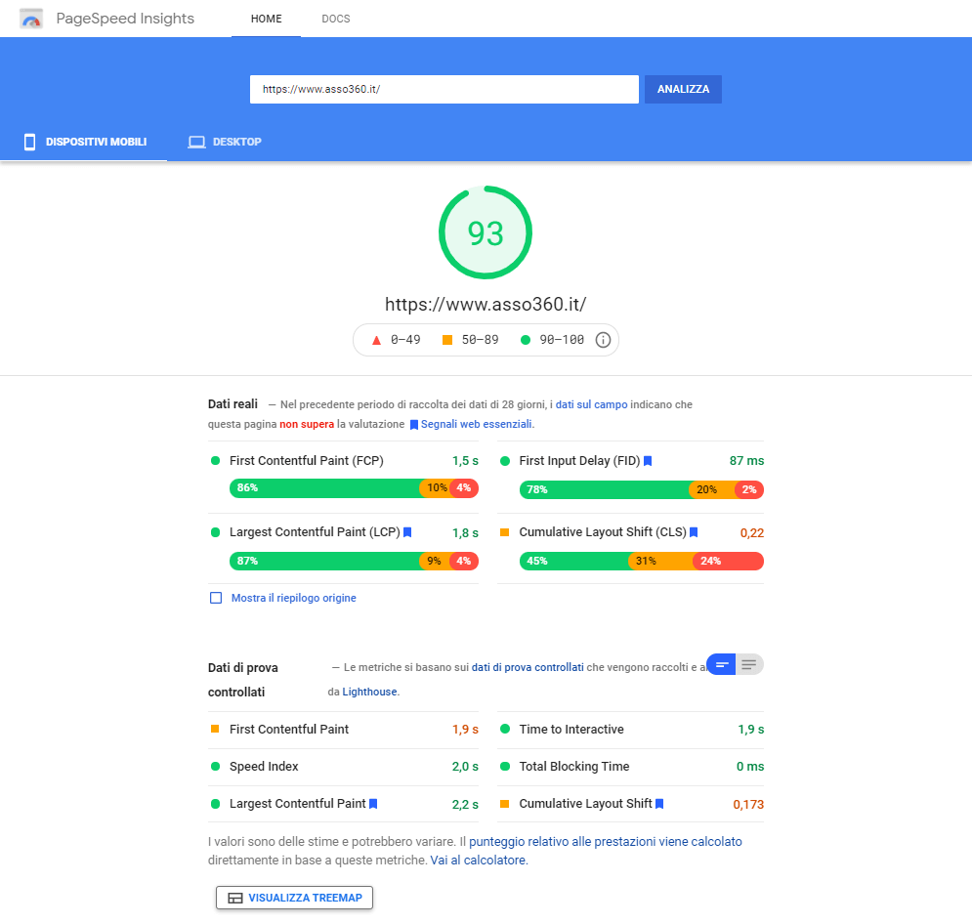This screenshot has width=972, height=924.
Task: Open the dati di prova controllati link
Action: point(528,667)
